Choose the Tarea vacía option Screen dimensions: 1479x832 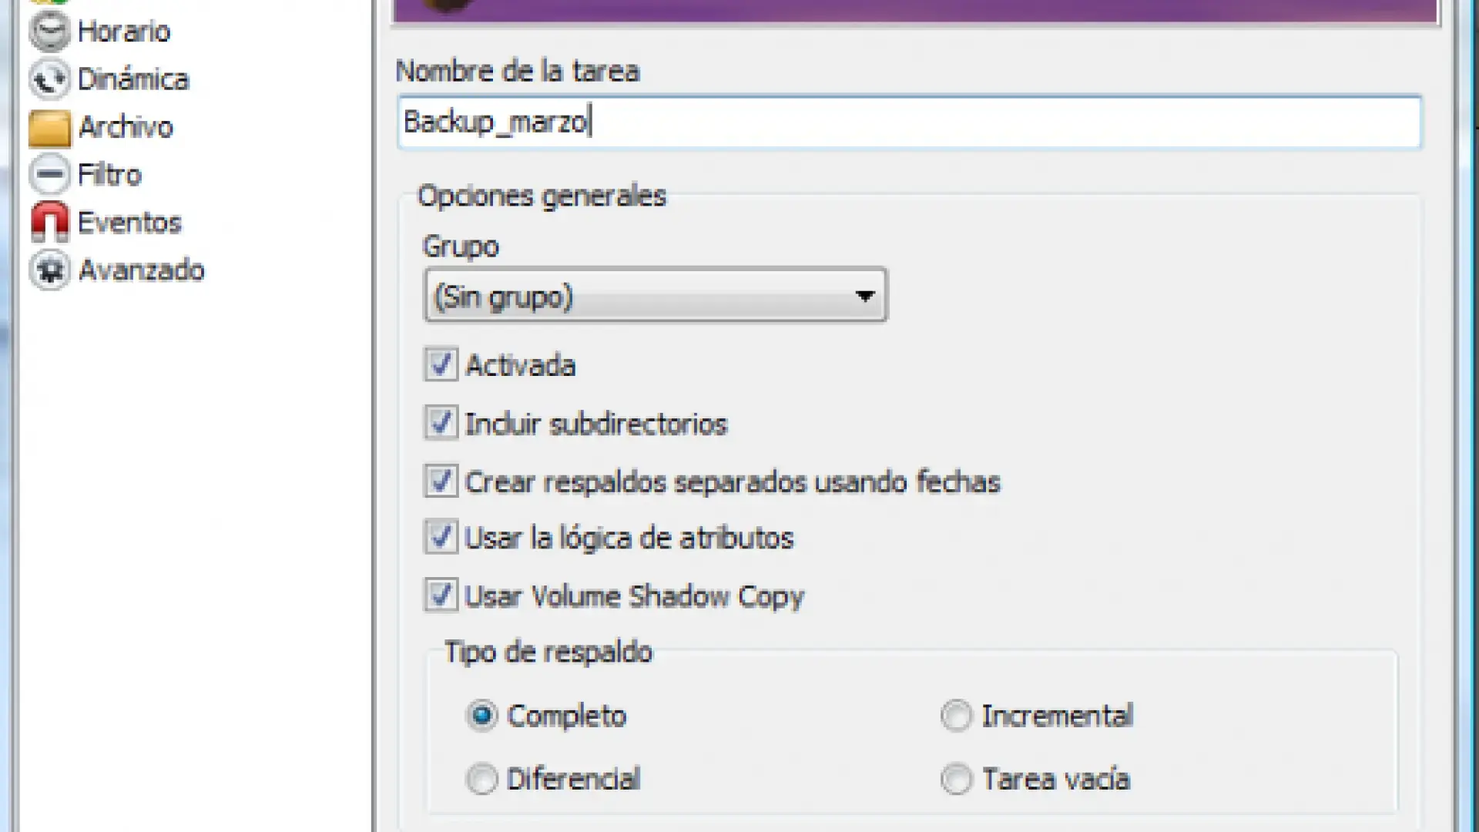956,779
